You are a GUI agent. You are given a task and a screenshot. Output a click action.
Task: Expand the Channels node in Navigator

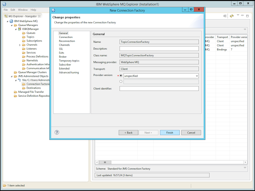(20, 45)
